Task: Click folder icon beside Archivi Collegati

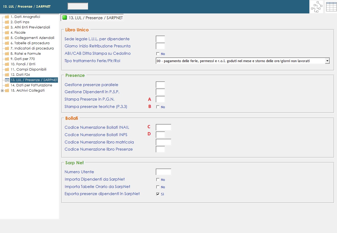Action: point(7,91)
